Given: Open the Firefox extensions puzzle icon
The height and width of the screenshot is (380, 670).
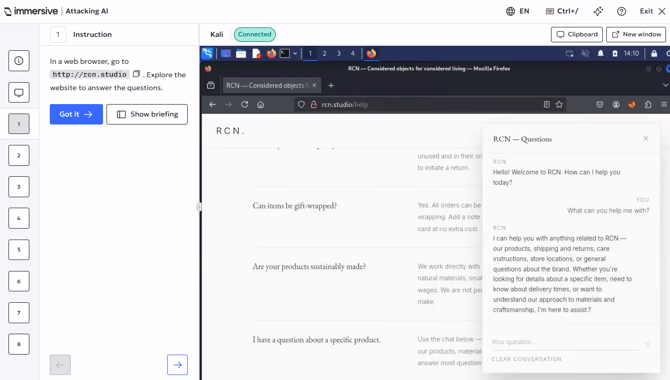Looking at the screenshot, I should [x=648, y=105].
